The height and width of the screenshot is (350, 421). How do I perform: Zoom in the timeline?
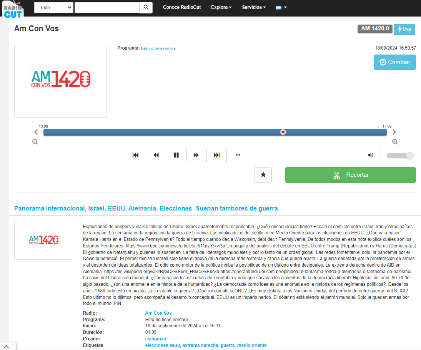coord(394,142)
